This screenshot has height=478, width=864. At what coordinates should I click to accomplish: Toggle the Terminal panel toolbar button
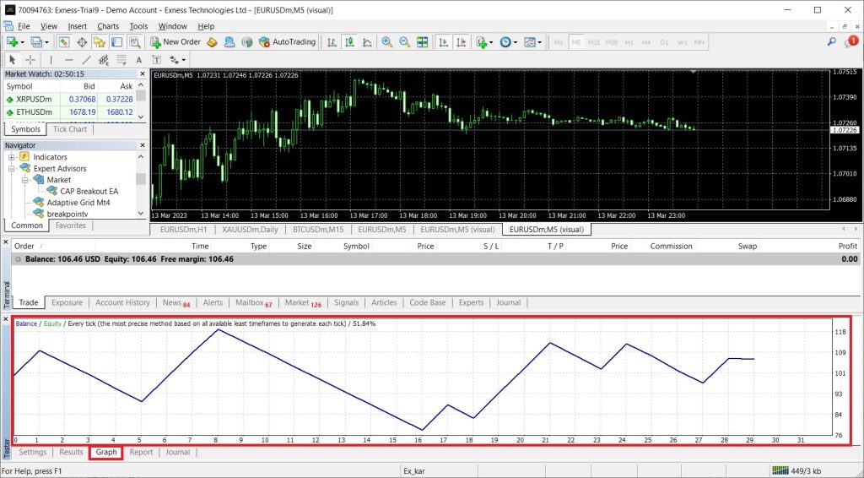[116, 42]
